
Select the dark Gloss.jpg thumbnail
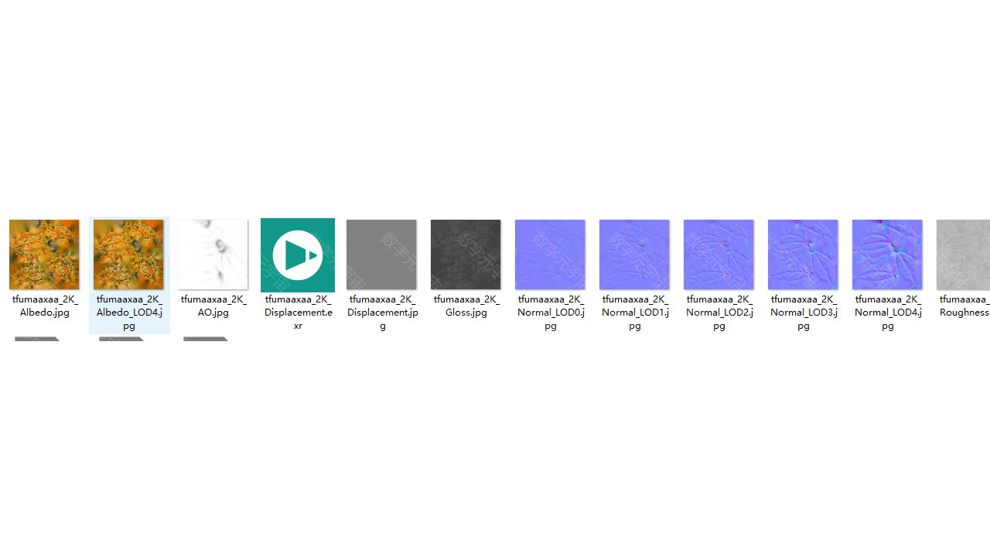[x=466, y=255]
